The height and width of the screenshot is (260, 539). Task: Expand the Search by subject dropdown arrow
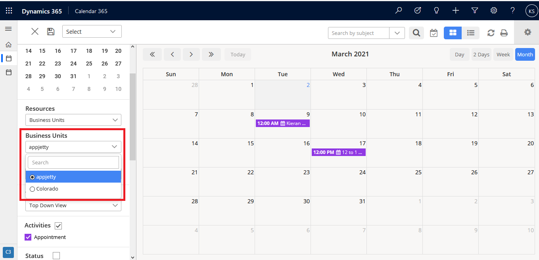click(x=397, y=33)
